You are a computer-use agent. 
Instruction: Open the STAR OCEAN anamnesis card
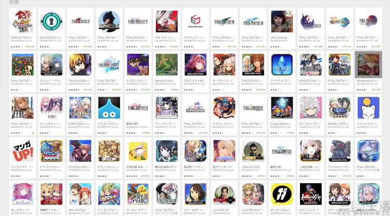point(80,115)
